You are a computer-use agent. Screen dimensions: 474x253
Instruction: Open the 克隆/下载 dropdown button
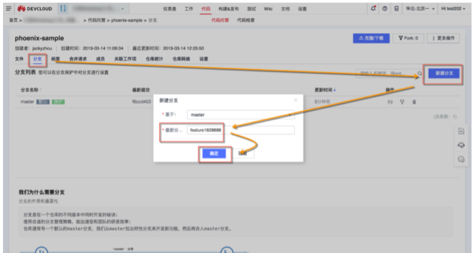coord(371,38)
